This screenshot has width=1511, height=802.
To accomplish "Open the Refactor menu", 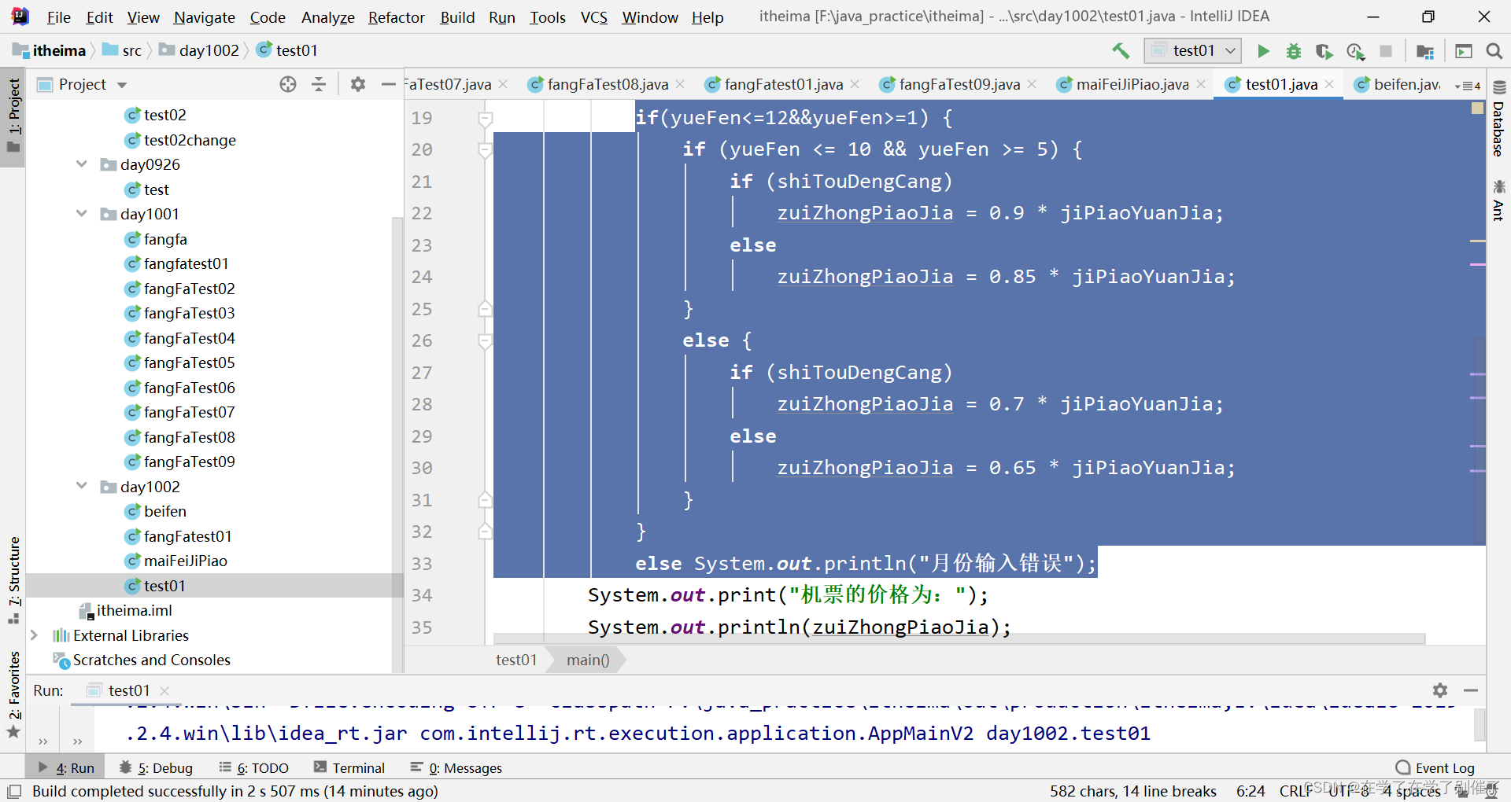I will [x=396, y=17].
